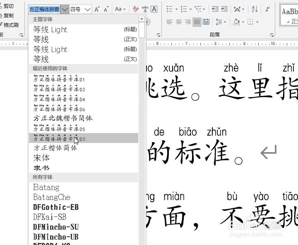Decrease paragraph indent
Screen dimensions: 298x245
click(x=215, y=9)
